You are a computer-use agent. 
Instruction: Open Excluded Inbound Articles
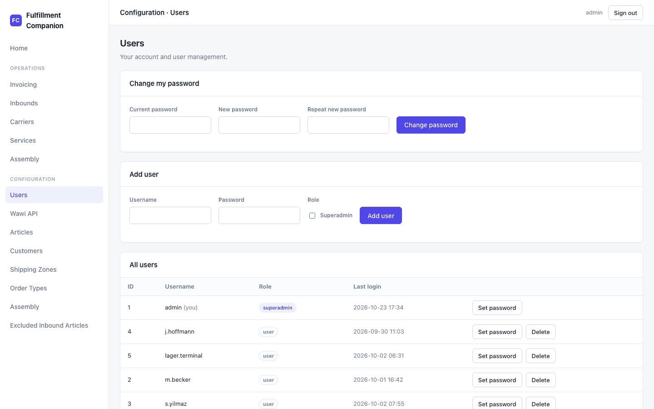tap(54, 325)
